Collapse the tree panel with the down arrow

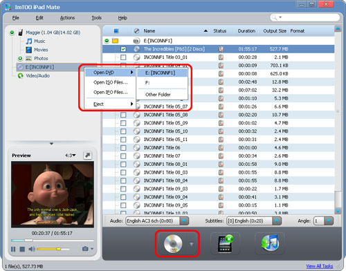(51, 144)
